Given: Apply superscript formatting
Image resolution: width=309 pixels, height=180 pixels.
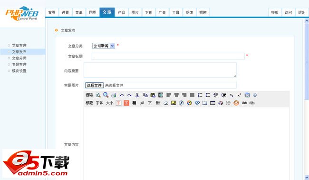Looking at the screenshot, I should coord(239,95).
